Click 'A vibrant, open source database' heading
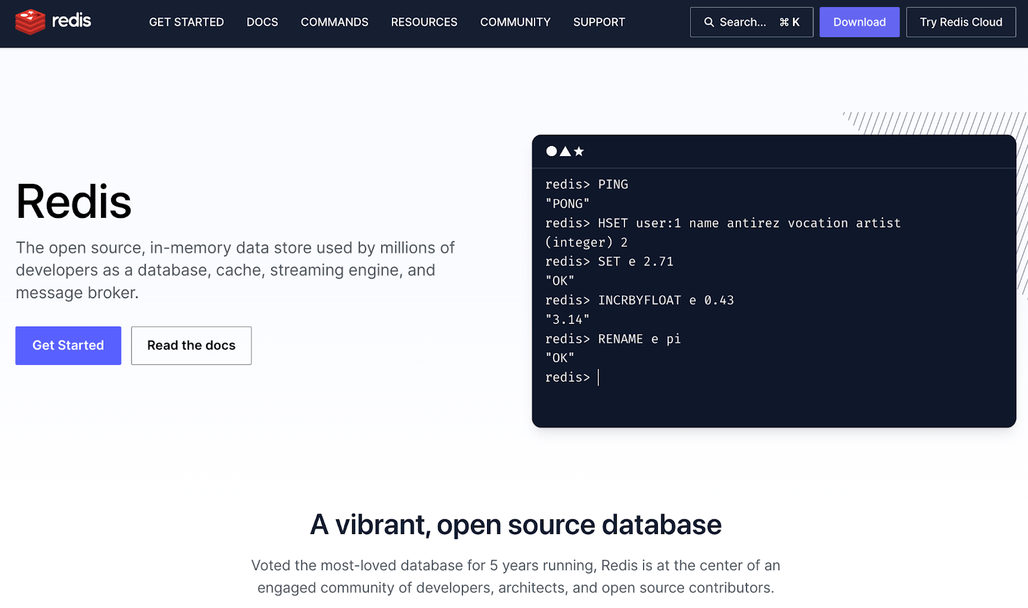Image resolution: width=1028 pixels, height=608 pixels. [x=516, y=525]
